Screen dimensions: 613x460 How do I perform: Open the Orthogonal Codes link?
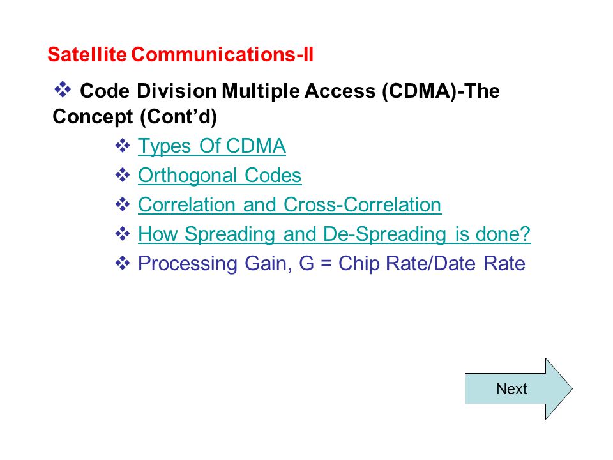(219, 176)
